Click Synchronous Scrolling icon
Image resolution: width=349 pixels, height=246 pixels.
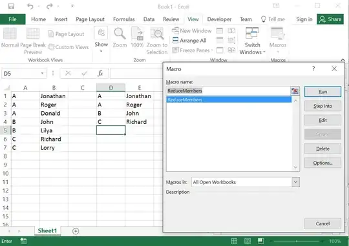click(x=231, y=41)
